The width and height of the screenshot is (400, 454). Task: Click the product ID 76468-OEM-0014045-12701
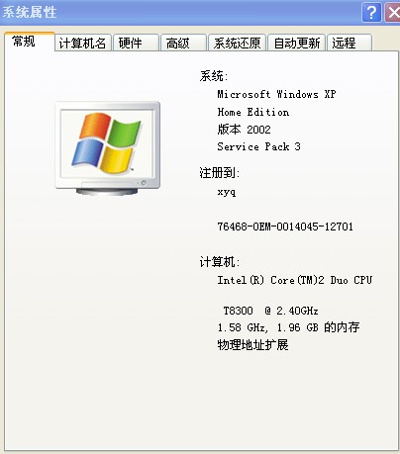click(285, 227)
